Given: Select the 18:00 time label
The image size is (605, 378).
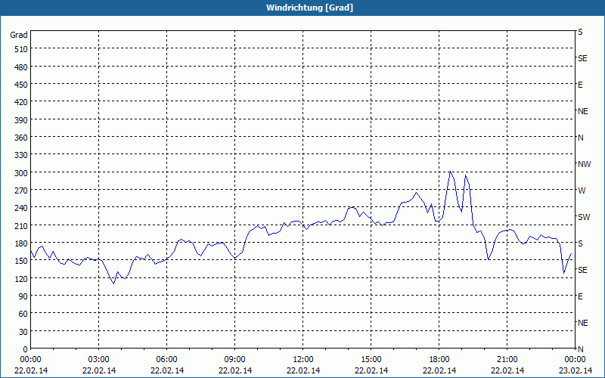Looking at the screenshot, I should [x=439, y=360].
